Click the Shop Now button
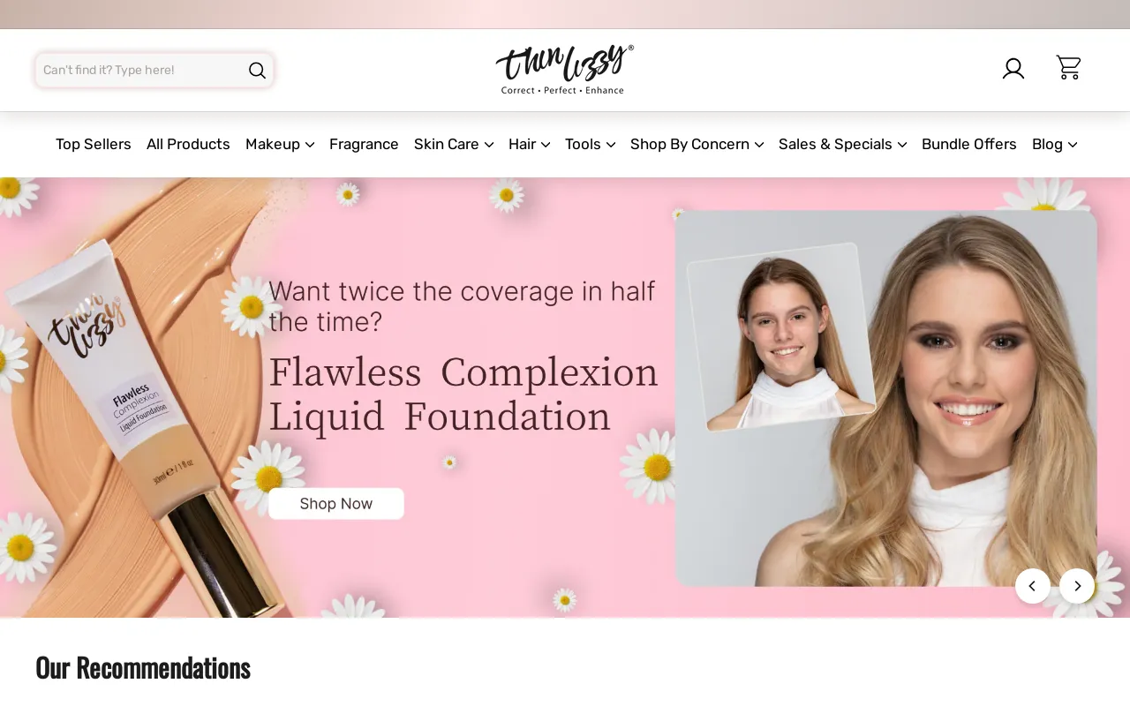This screenshot has width=1130, height=706. coord(336,504)
